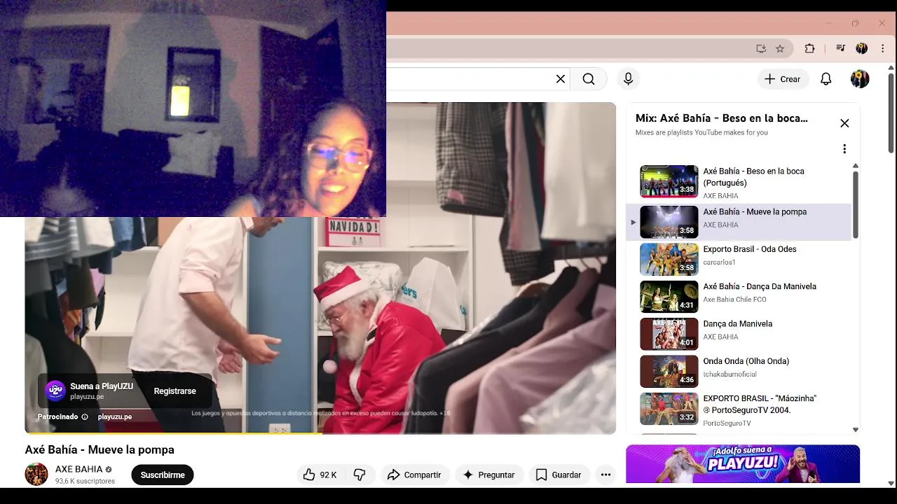Screen dimensions: 897x504
Task: Open Chrome profile avatar in toolbar
Action: (862, 48)
